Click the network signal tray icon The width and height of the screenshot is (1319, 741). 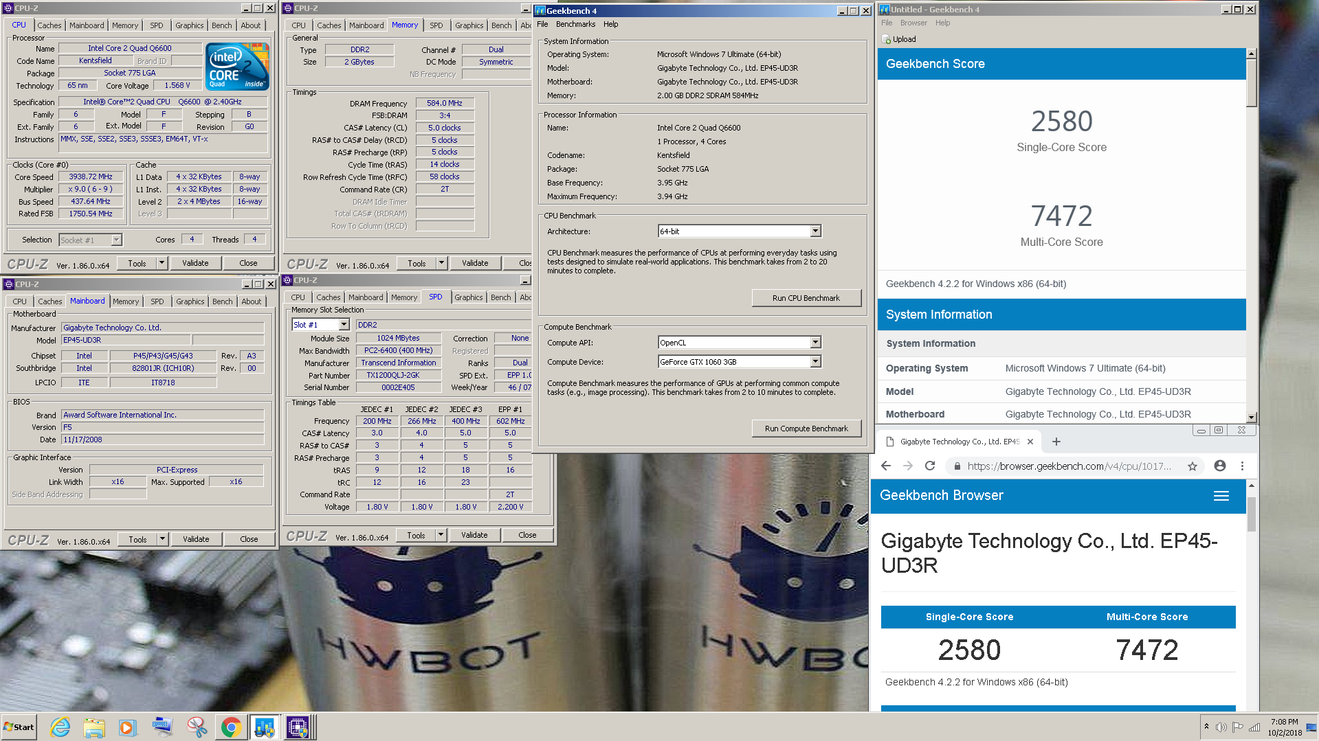[1254, 727]
